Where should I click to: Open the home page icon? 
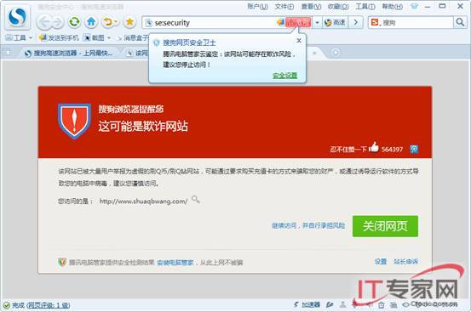[92, 22]
